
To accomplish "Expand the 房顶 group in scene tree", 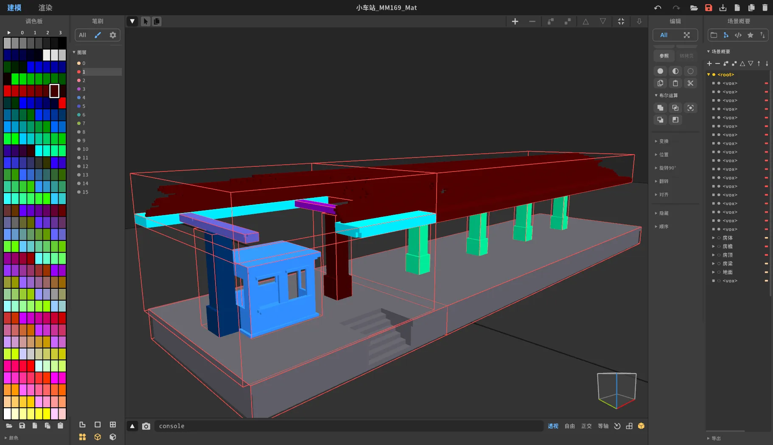I will click(x=713, y=255).
